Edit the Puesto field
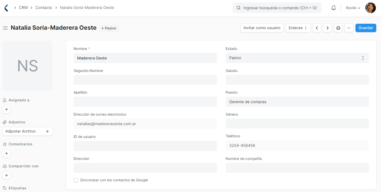The image size is (381, 192). pyautogui.click(x=297, y=102)
